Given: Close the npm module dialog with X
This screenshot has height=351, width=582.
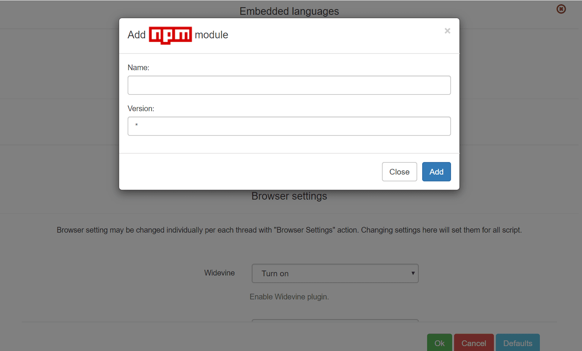Looking at the screenshot, I should click(x=447, y=31).
